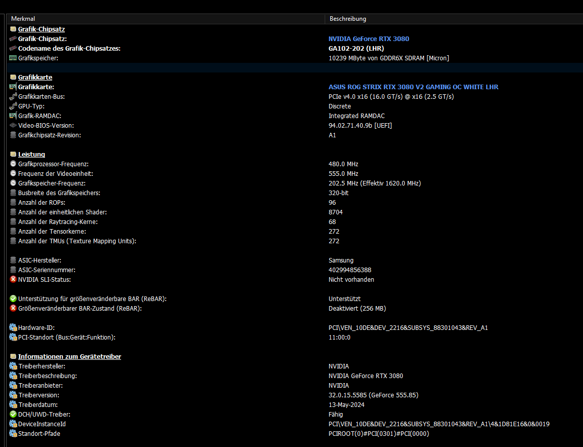The image size is (583, 447).
Task: Click the red X icon beside NVIDIA SLI-Status
Action: (13, 279)
